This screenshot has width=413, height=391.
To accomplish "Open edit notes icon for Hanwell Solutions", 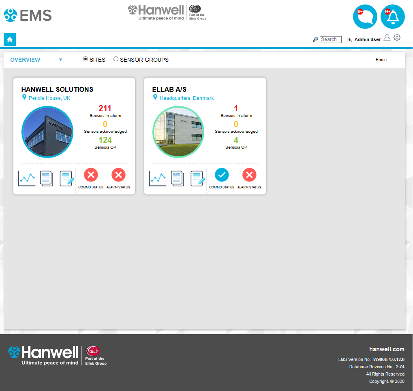I will coord(67,179).
